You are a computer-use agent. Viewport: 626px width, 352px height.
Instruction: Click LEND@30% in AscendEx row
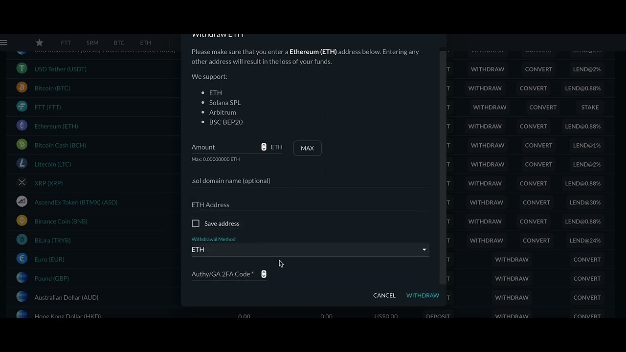585,202
